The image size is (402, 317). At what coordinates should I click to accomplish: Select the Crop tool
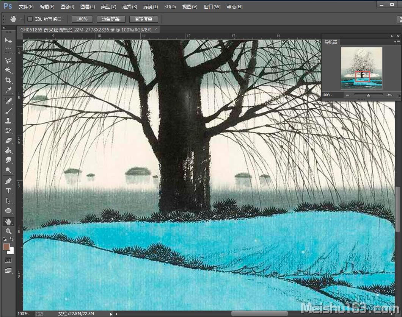coord(8,80)
